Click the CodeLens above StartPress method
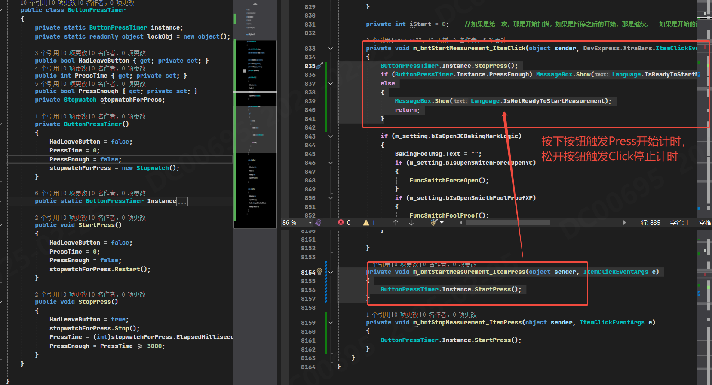The height and width of the screenshot is (385, 712). [90, 218]
